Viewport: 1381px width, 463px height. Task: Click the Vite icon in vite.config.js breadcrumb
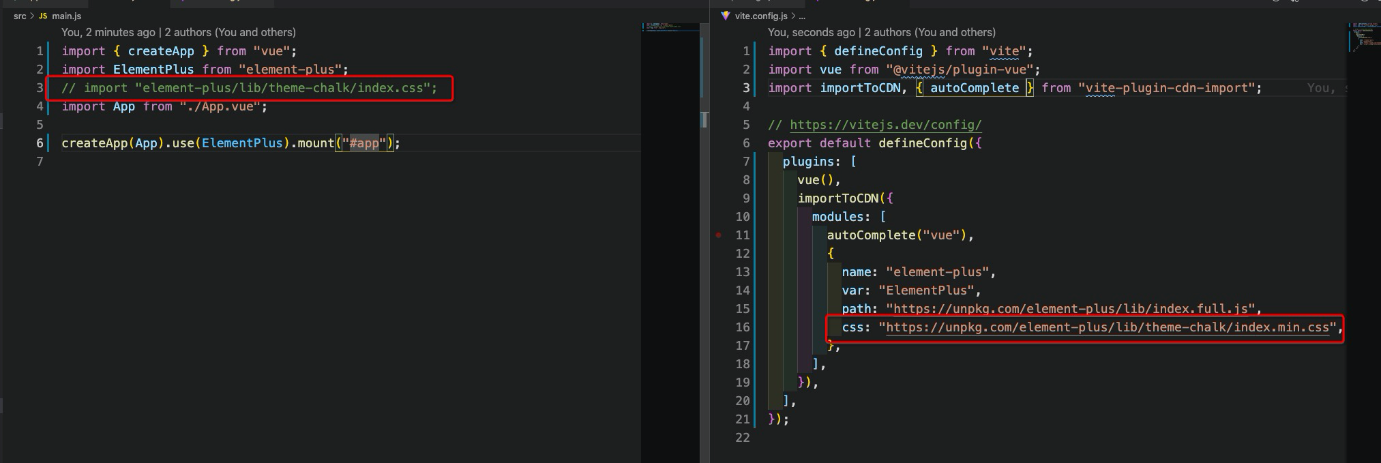(x=726, y=16)
